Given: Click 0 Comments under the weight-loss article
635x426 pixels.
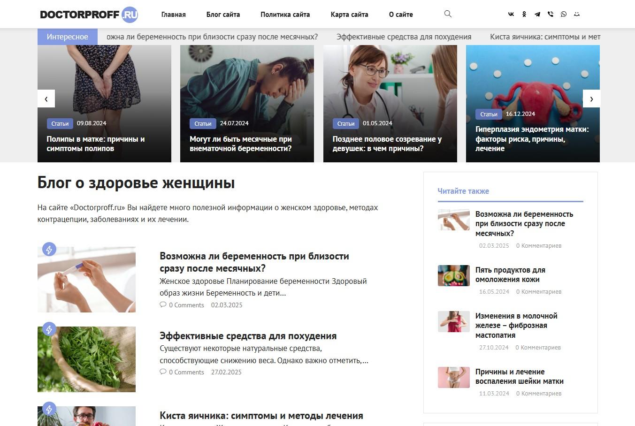Looking at the screenshot, I should pos(186,372).
